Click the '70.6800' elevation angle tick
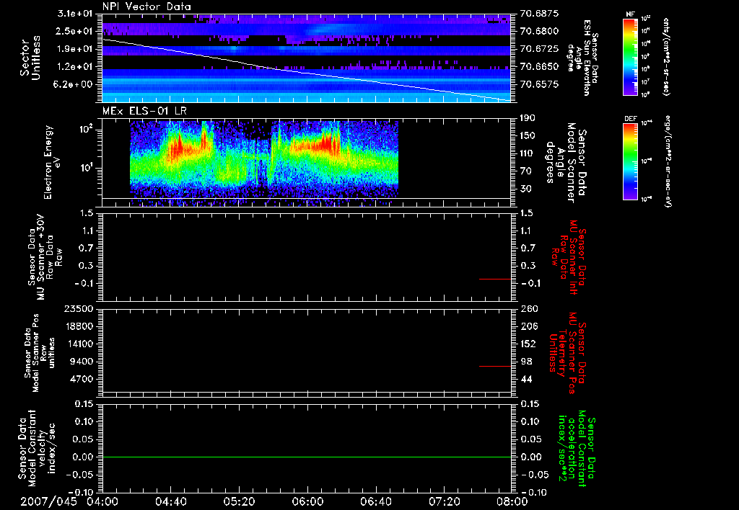 (540, 31)
